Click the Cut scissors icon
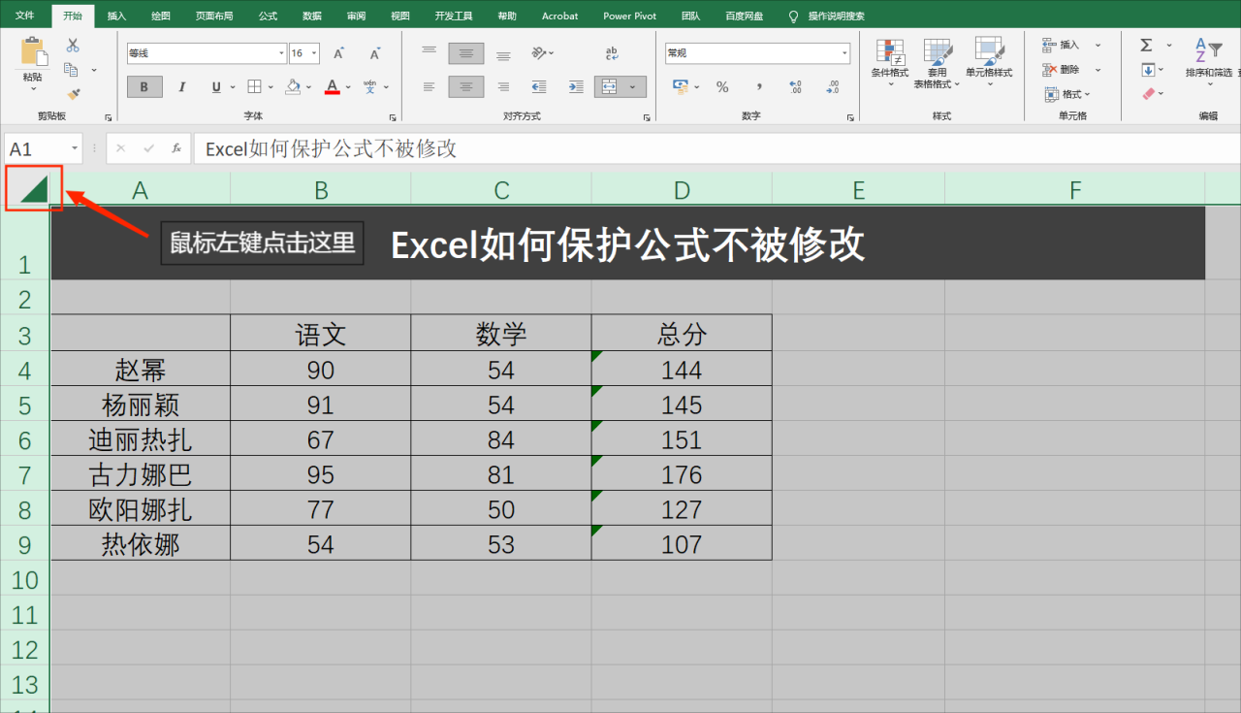The height and width of the screenshot is (713, 1241). point(73,45)
